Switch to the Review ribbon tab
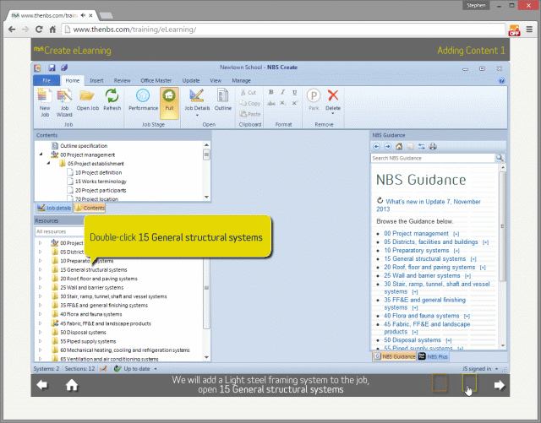This screenshot has height=423, width=541. click(x=122, y=80)
